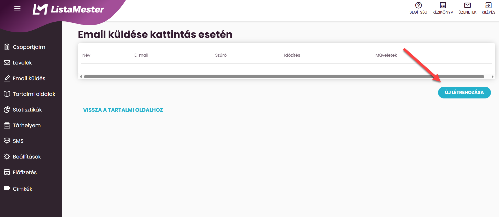
Task: Click the E-mail column header
Action: [x=141, y=55]
